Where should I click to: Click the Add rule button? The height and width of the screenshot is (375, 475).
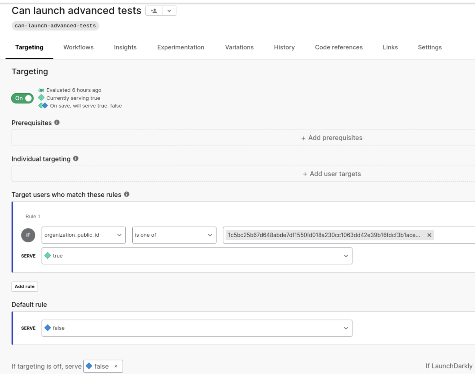pos(25,287)
